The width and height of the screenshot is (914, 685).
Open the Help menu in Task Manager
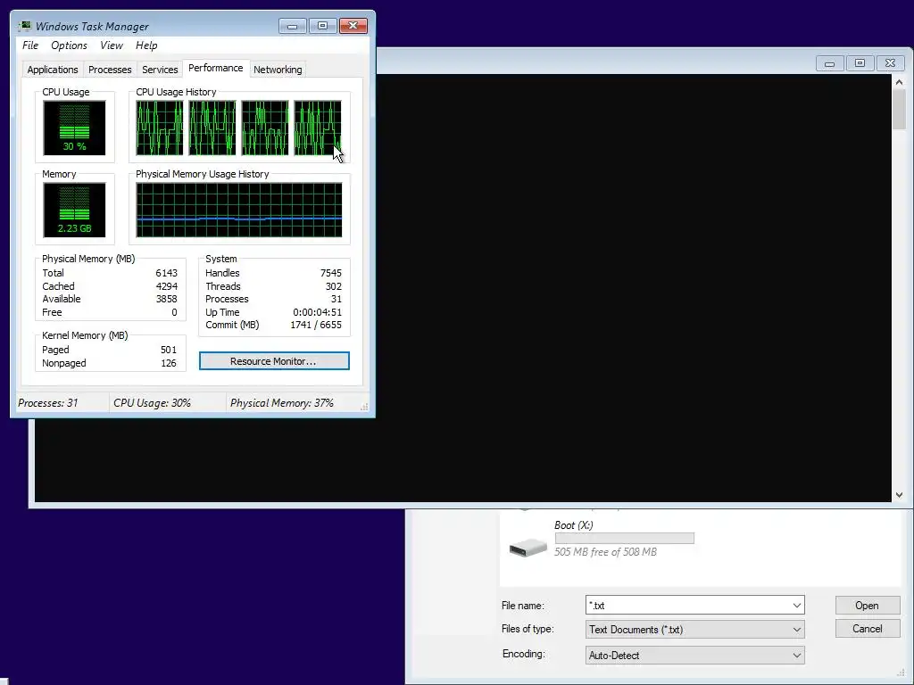146,45
